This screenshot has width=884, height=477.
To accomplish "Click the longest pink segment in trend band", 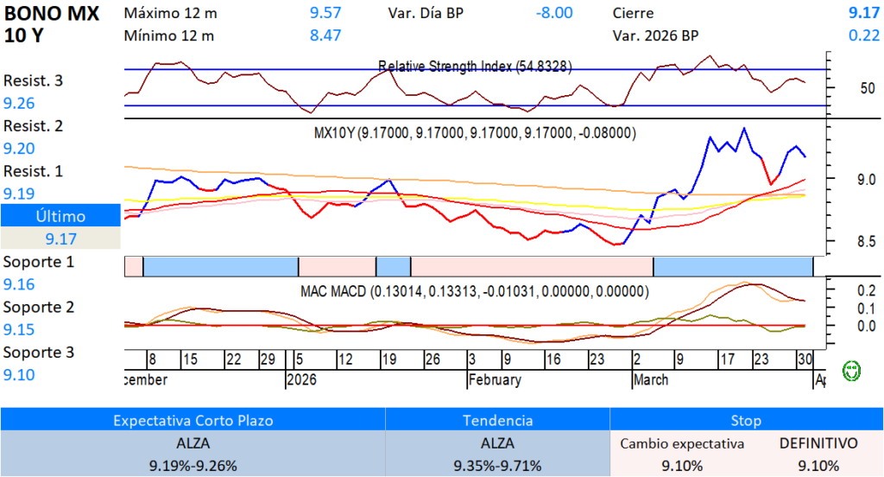I will pos(532,266).
